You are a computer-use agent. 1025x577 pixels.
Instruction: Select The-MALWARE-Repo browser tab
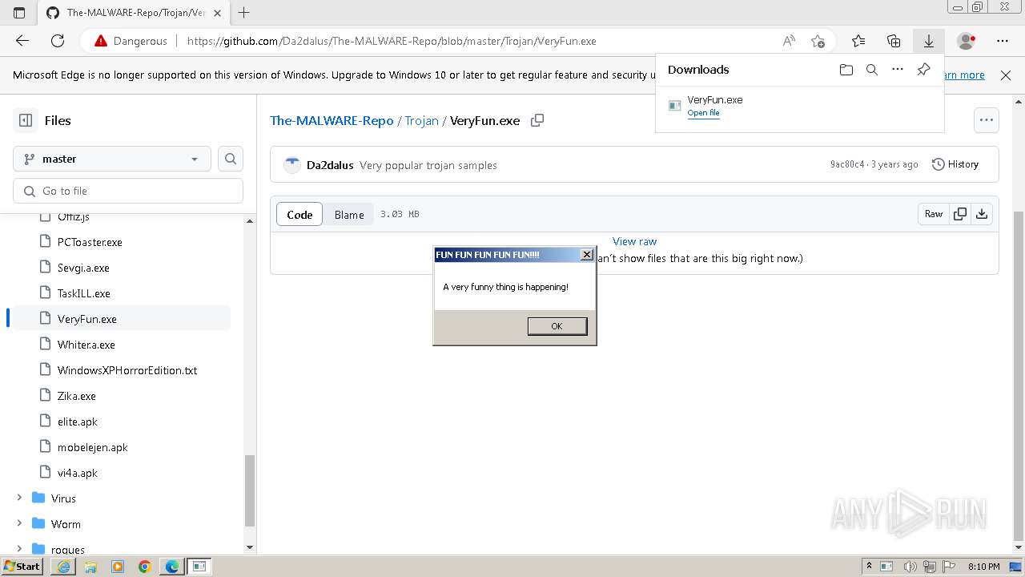point(133,13)
